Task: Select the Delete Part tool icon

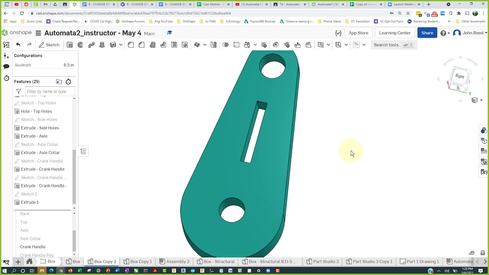Action: tap(264, 45)
